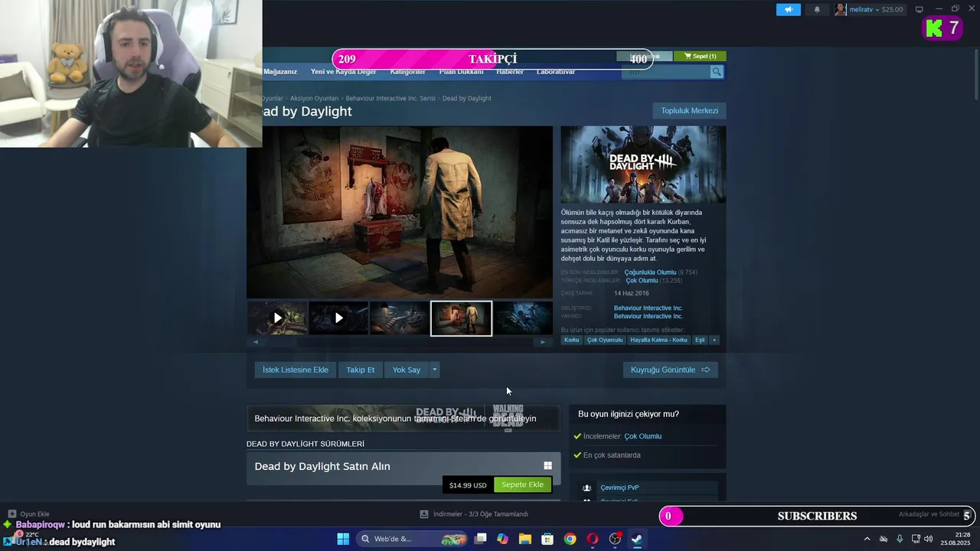This screenshot has width=980, height=551.
Task: Open the notifications bell
Action: 817,9
